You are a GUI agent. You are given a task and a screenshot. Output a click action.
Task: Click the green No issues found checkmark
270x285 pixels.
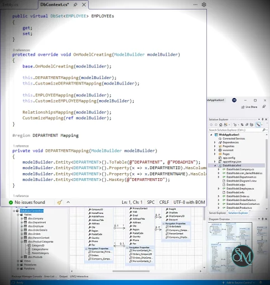click(x=11, y=202)
